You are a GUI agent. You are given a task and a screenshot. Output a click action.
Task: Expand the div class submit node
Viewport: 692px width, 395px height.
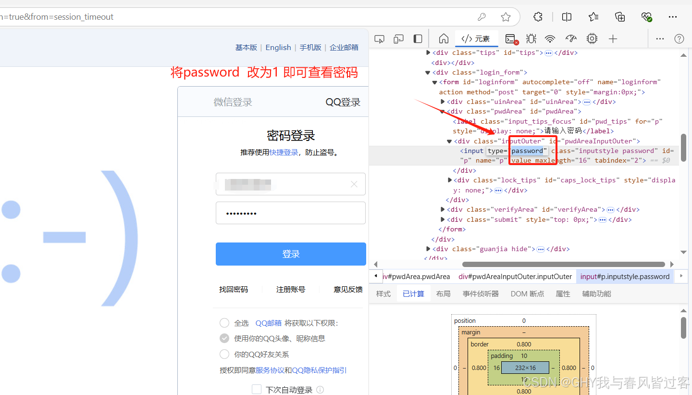(x=443, y=219)
